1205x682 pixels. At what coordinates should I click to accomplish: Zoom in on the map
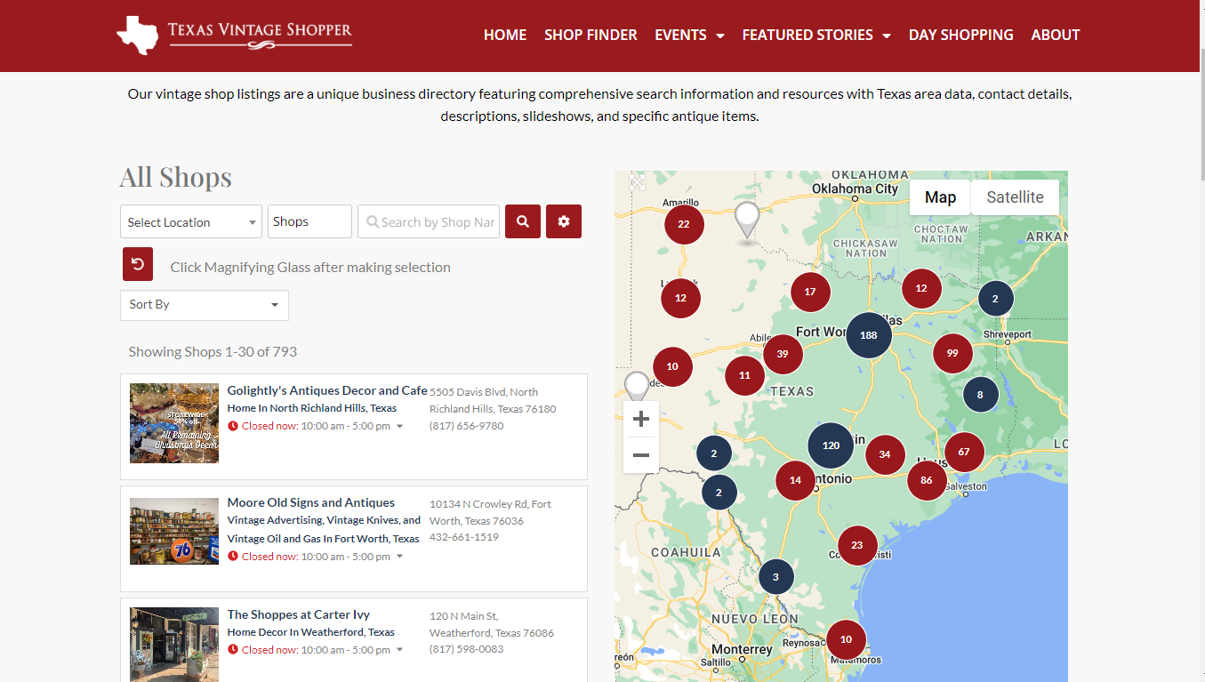640,419
